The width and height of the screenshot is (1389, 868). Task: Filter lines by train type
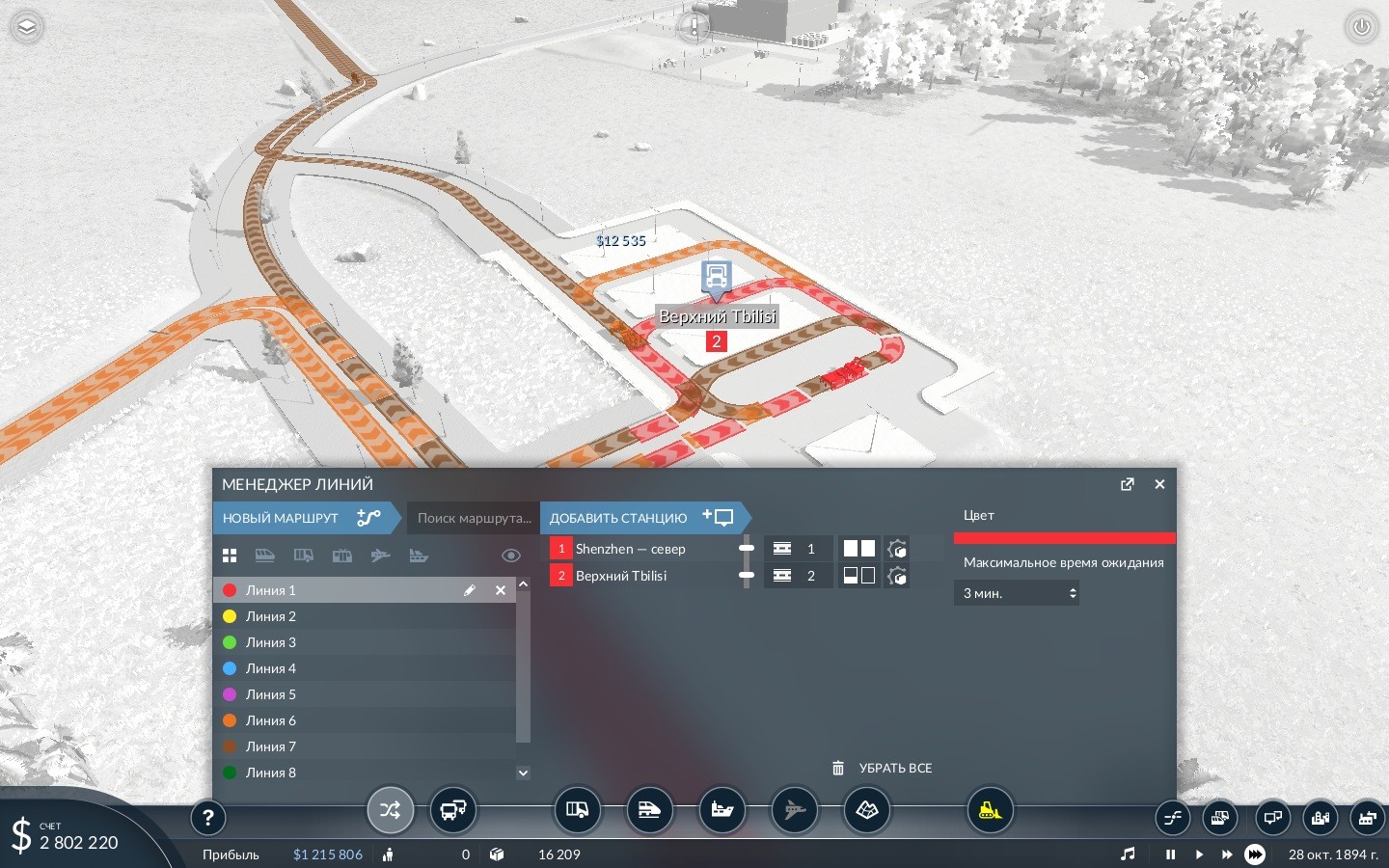[x=264, y=556]
